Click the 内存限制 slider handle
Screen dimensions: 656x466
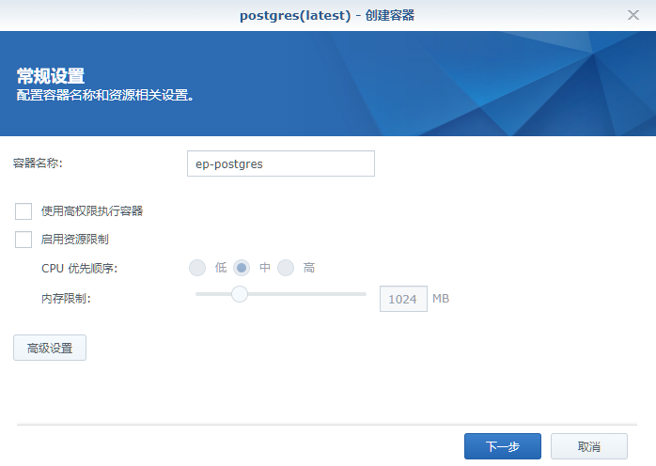pyautogui.click(x=240, y=294)
